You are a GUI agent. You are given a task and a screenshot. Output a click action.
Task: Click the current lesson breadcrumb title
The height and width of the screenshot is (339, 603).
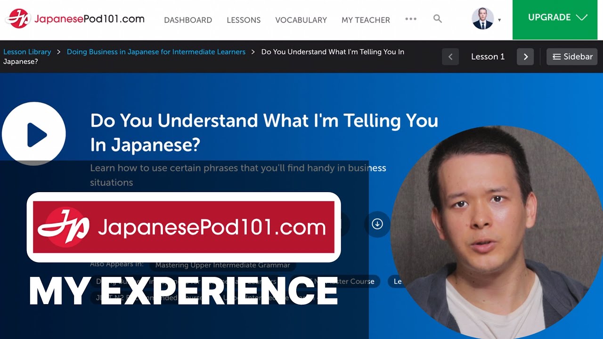(x=204, y=56)
